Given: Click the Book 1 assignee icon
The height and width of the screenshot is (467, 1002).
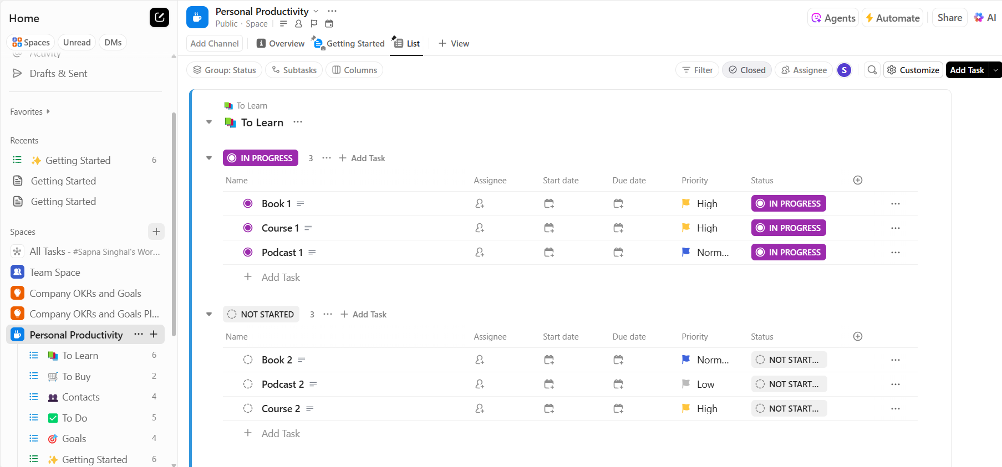Looking at the screenshot, I should 480,204.
